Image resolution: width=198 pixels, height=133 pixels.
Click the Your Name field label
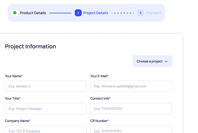point(13,76)
